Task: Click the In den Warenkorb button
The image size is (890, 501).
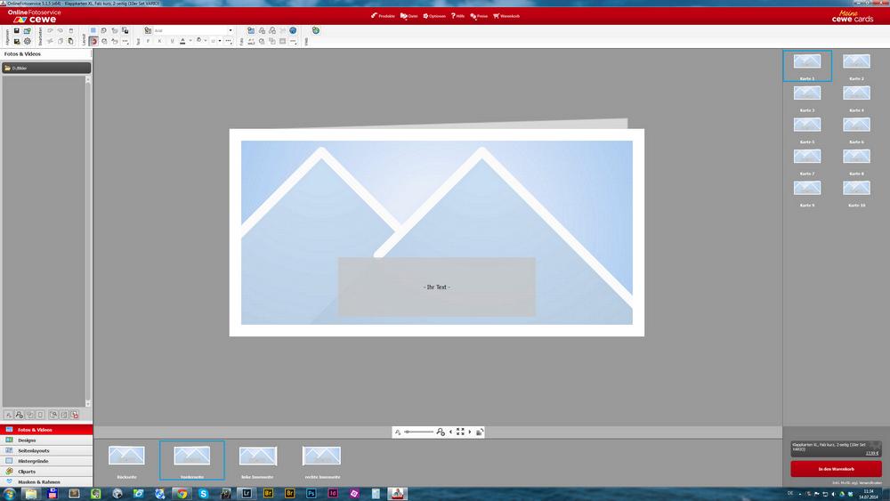Action: (836, 469)
